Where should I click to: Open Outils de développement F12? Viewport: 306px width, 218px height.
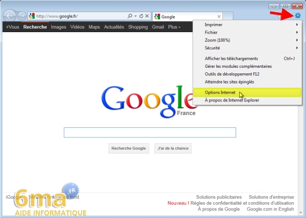pos(247,74)
